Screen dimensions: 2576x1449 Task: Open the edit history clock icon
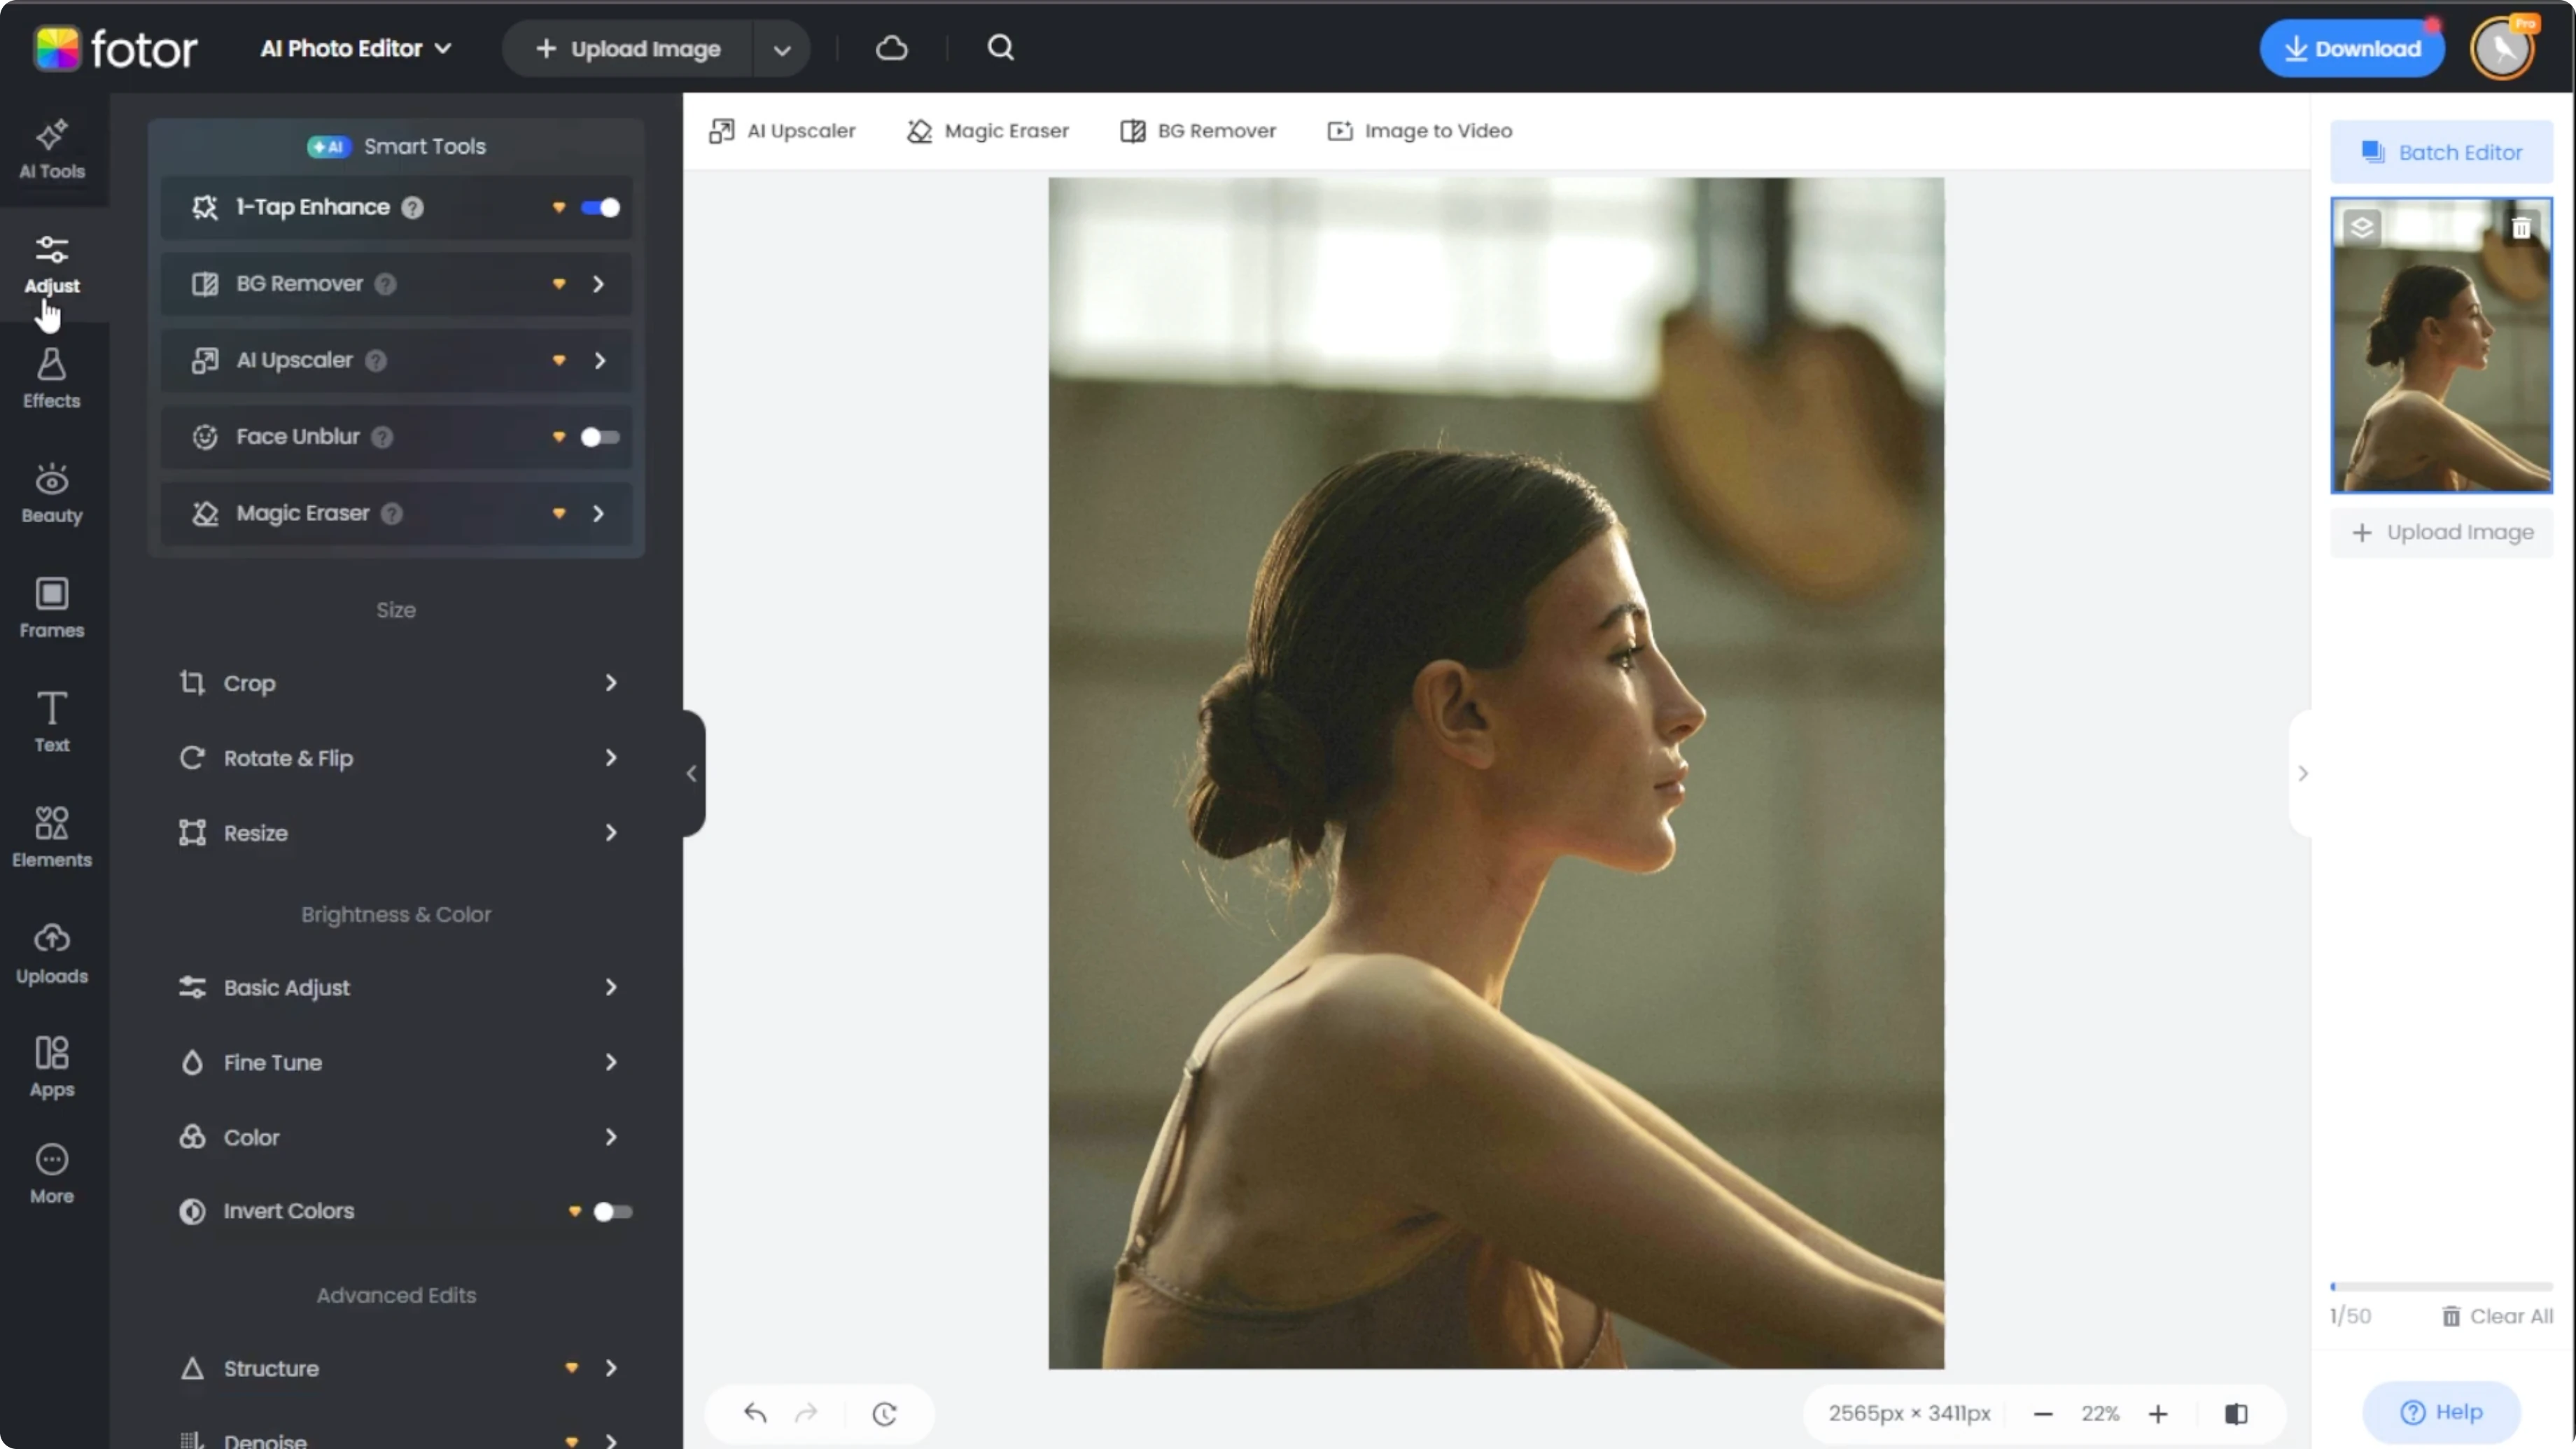tap(884, 1413)
